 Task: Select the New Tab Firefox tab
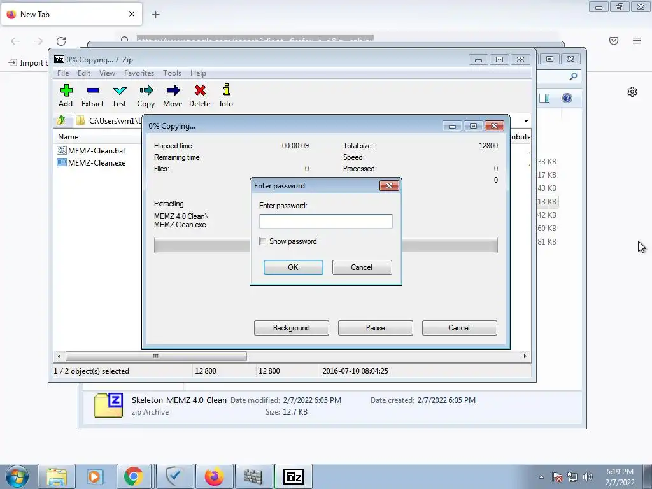(71, 15)
